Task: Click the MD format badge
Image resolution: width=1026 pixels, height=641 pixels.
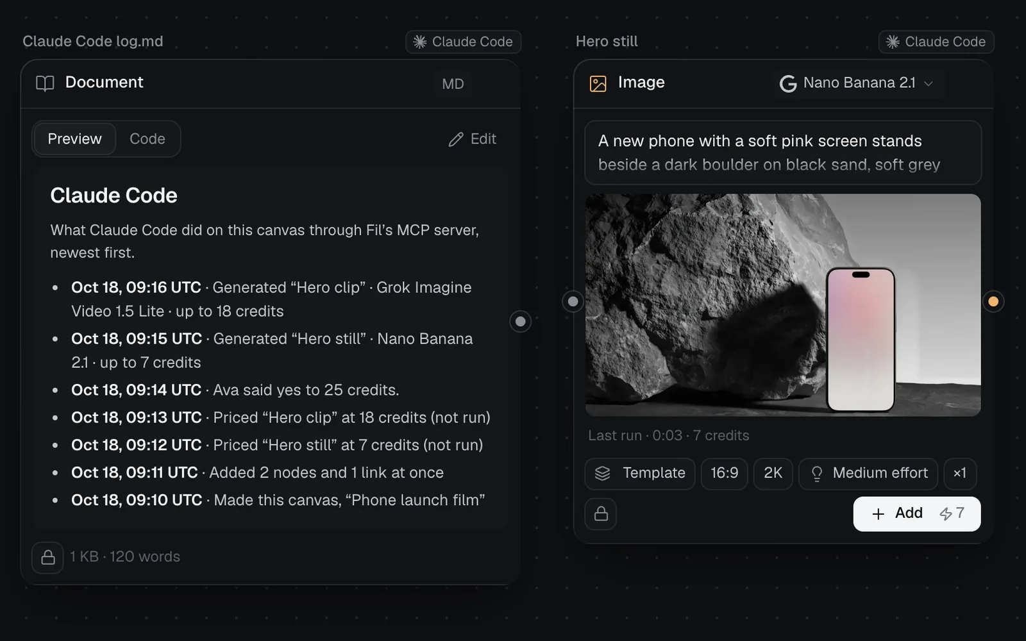Action: [453, 84]
